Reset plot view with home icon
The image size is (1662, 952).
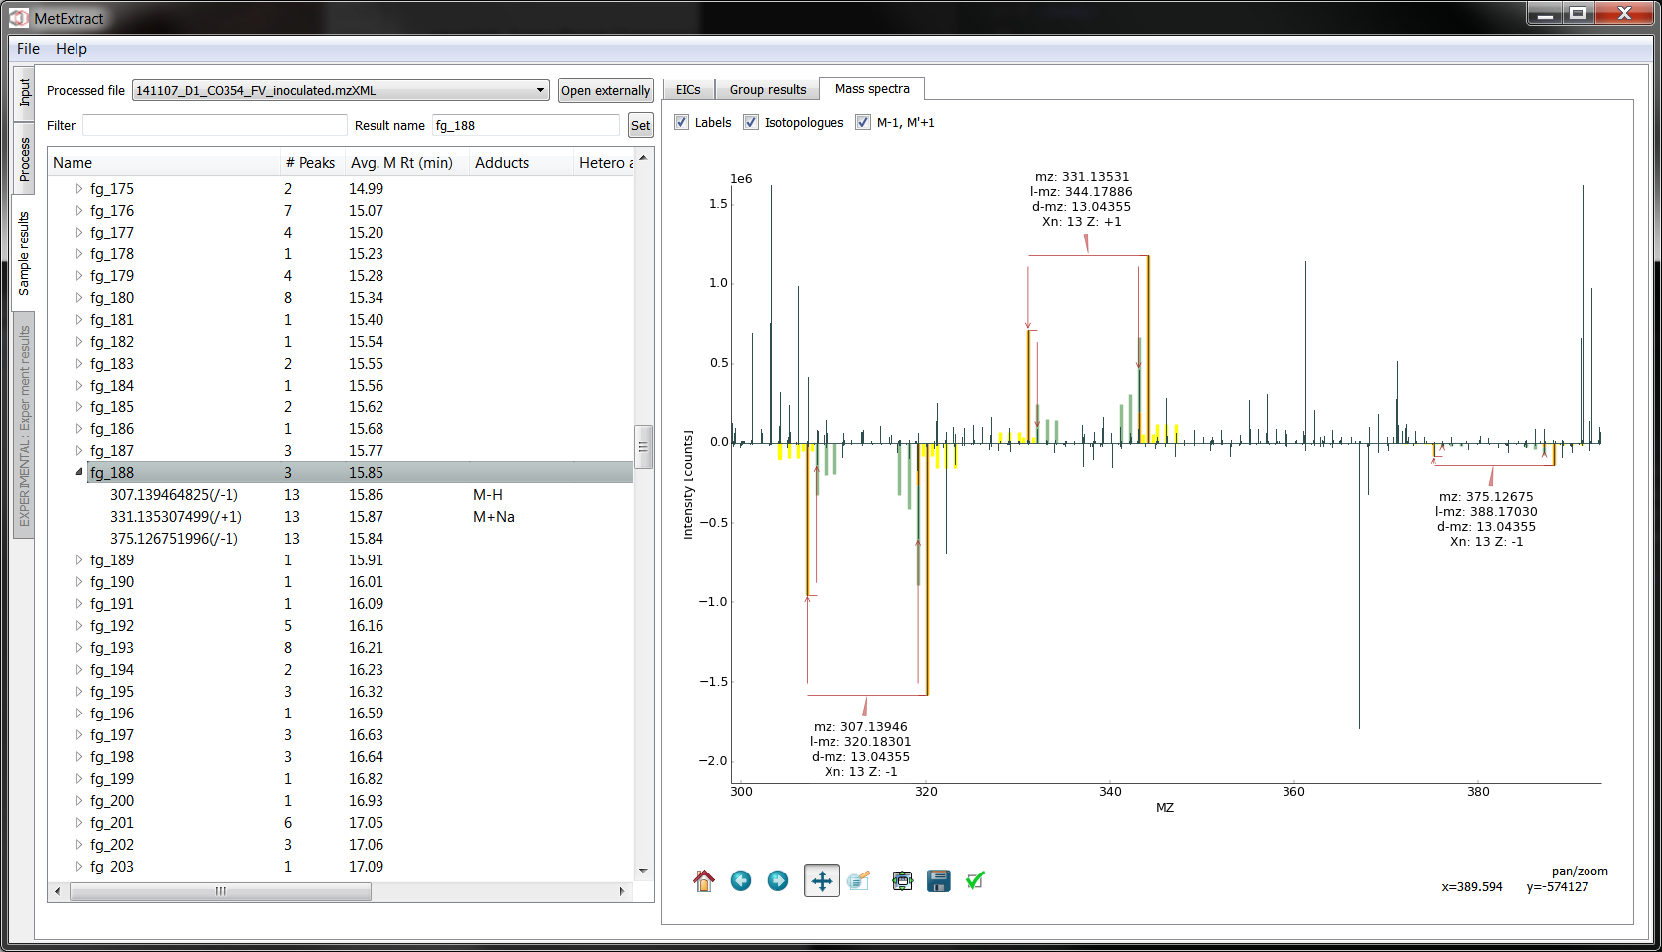704,880
